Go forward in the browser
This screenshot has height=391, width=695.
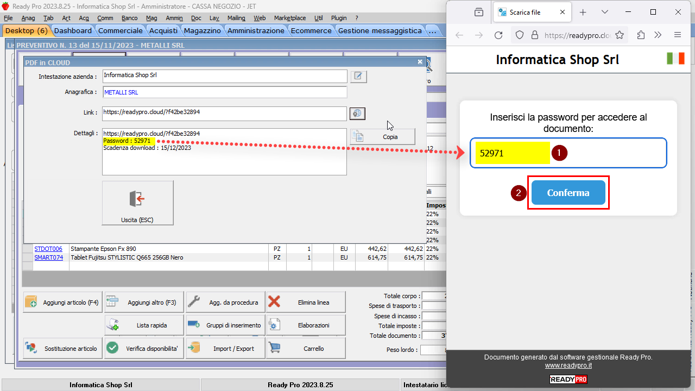(479, 35)
